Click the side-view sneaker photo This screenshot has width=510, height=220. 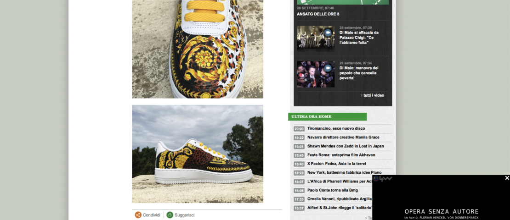click(198, 154)
